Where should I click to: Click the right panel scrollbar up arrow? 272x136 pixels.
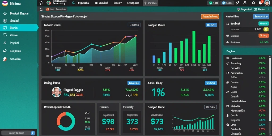pyautogui.click(x=270, y=57)
